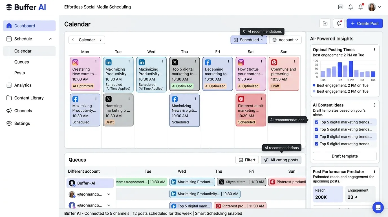Go to previous calendar period arrow

(73, 40)
